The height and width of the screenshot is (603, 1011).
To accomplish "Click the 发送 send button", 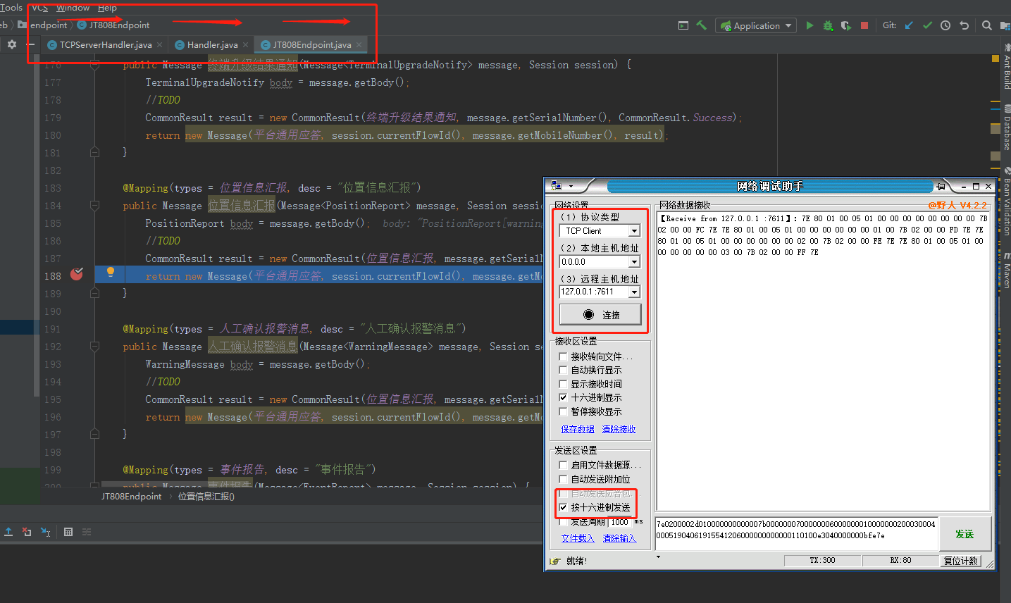I will 965,534.
